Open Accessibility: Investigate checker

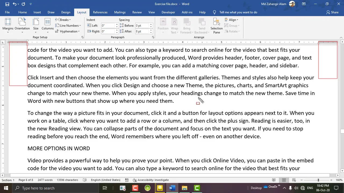click(151, 180)
